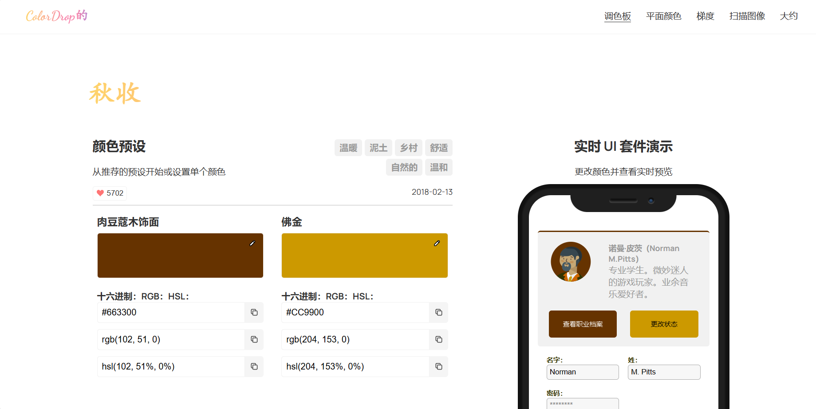
Task: Edit the 佛金 swatch with pencil icon
Action: point(437,243)
